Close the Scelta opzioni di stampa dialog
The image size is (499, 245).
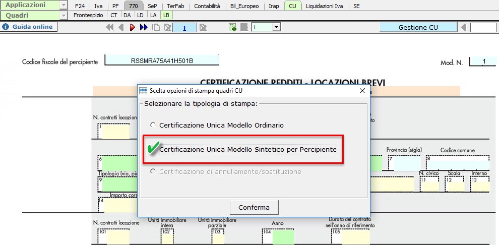point(362,91)
